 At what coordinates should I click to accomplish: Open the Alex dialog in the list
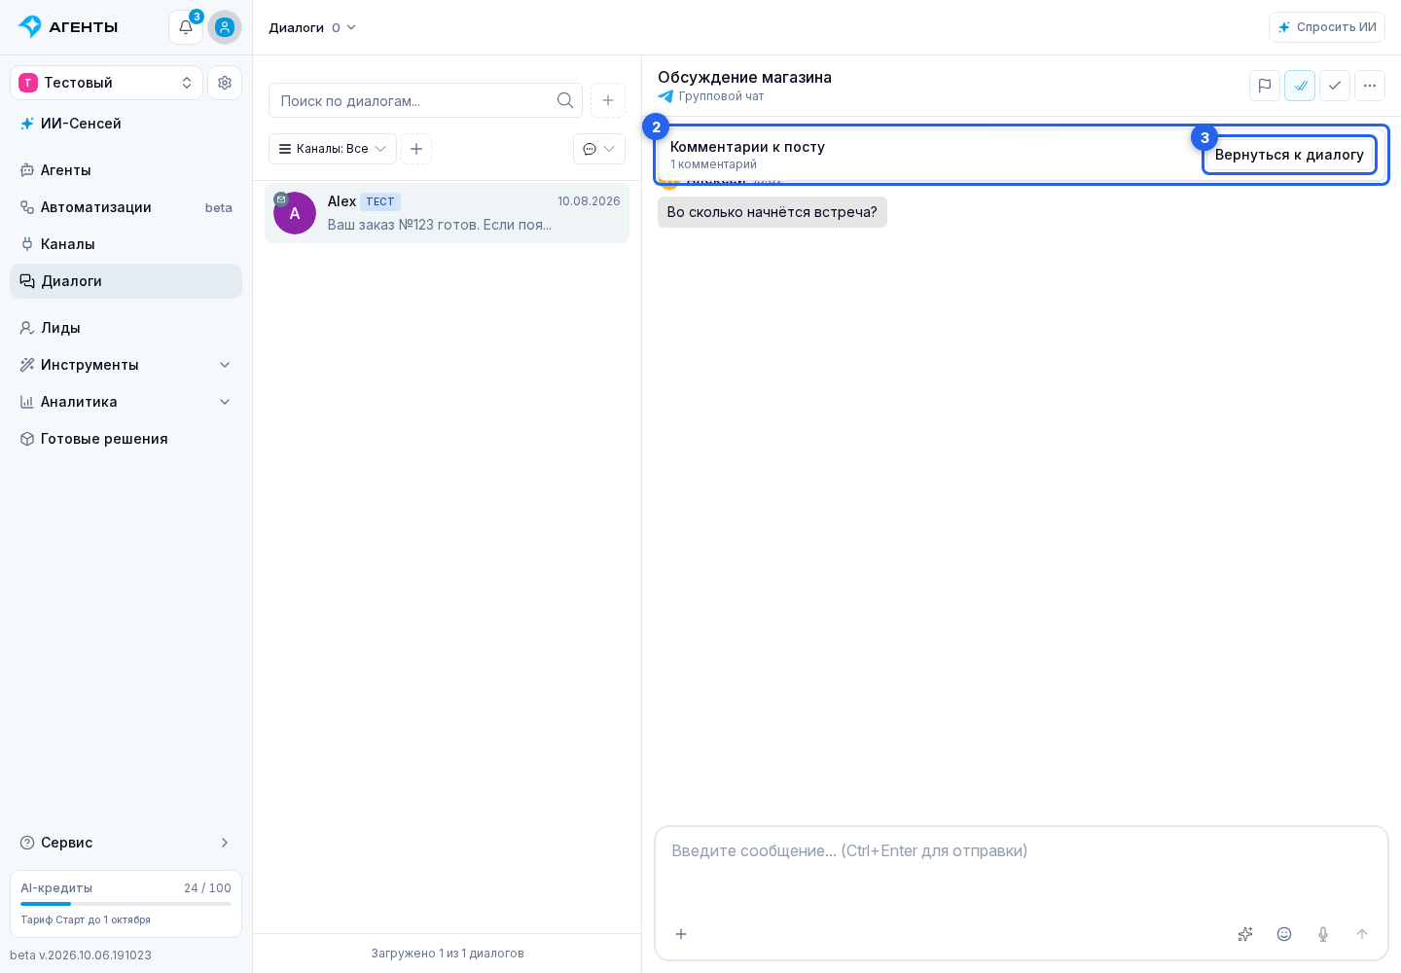[x=447, y=213]
